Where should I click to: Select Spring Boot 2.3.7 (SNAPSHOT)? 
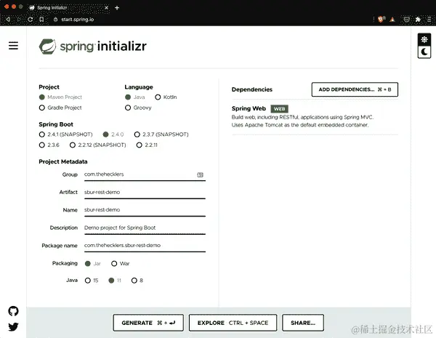(161, 134)
